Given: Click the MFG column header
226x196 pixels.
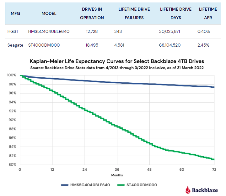Looking at the screenshot, I should click(15, 13).
